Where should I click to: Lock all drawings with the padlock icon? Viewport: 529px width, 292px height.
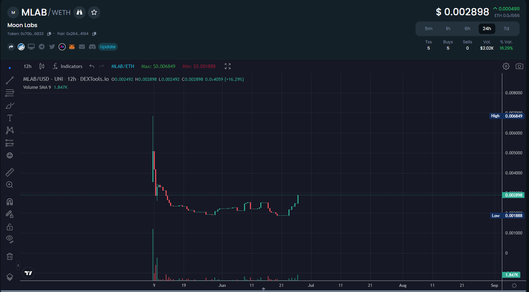coord(10,226)
